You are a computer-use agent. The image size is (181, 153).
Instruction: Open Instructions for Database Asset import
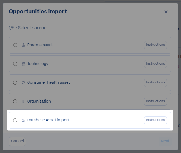pyautogui.click(x=155, y=120)
